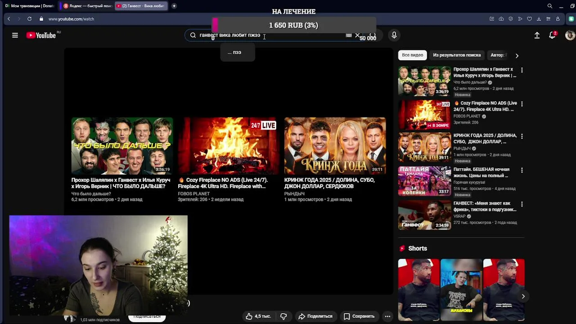Open the 24/7 LIVE fireplace endscreen thumbnail
Viewport: 576px width, 324px height.
click(x=228, y=146)
